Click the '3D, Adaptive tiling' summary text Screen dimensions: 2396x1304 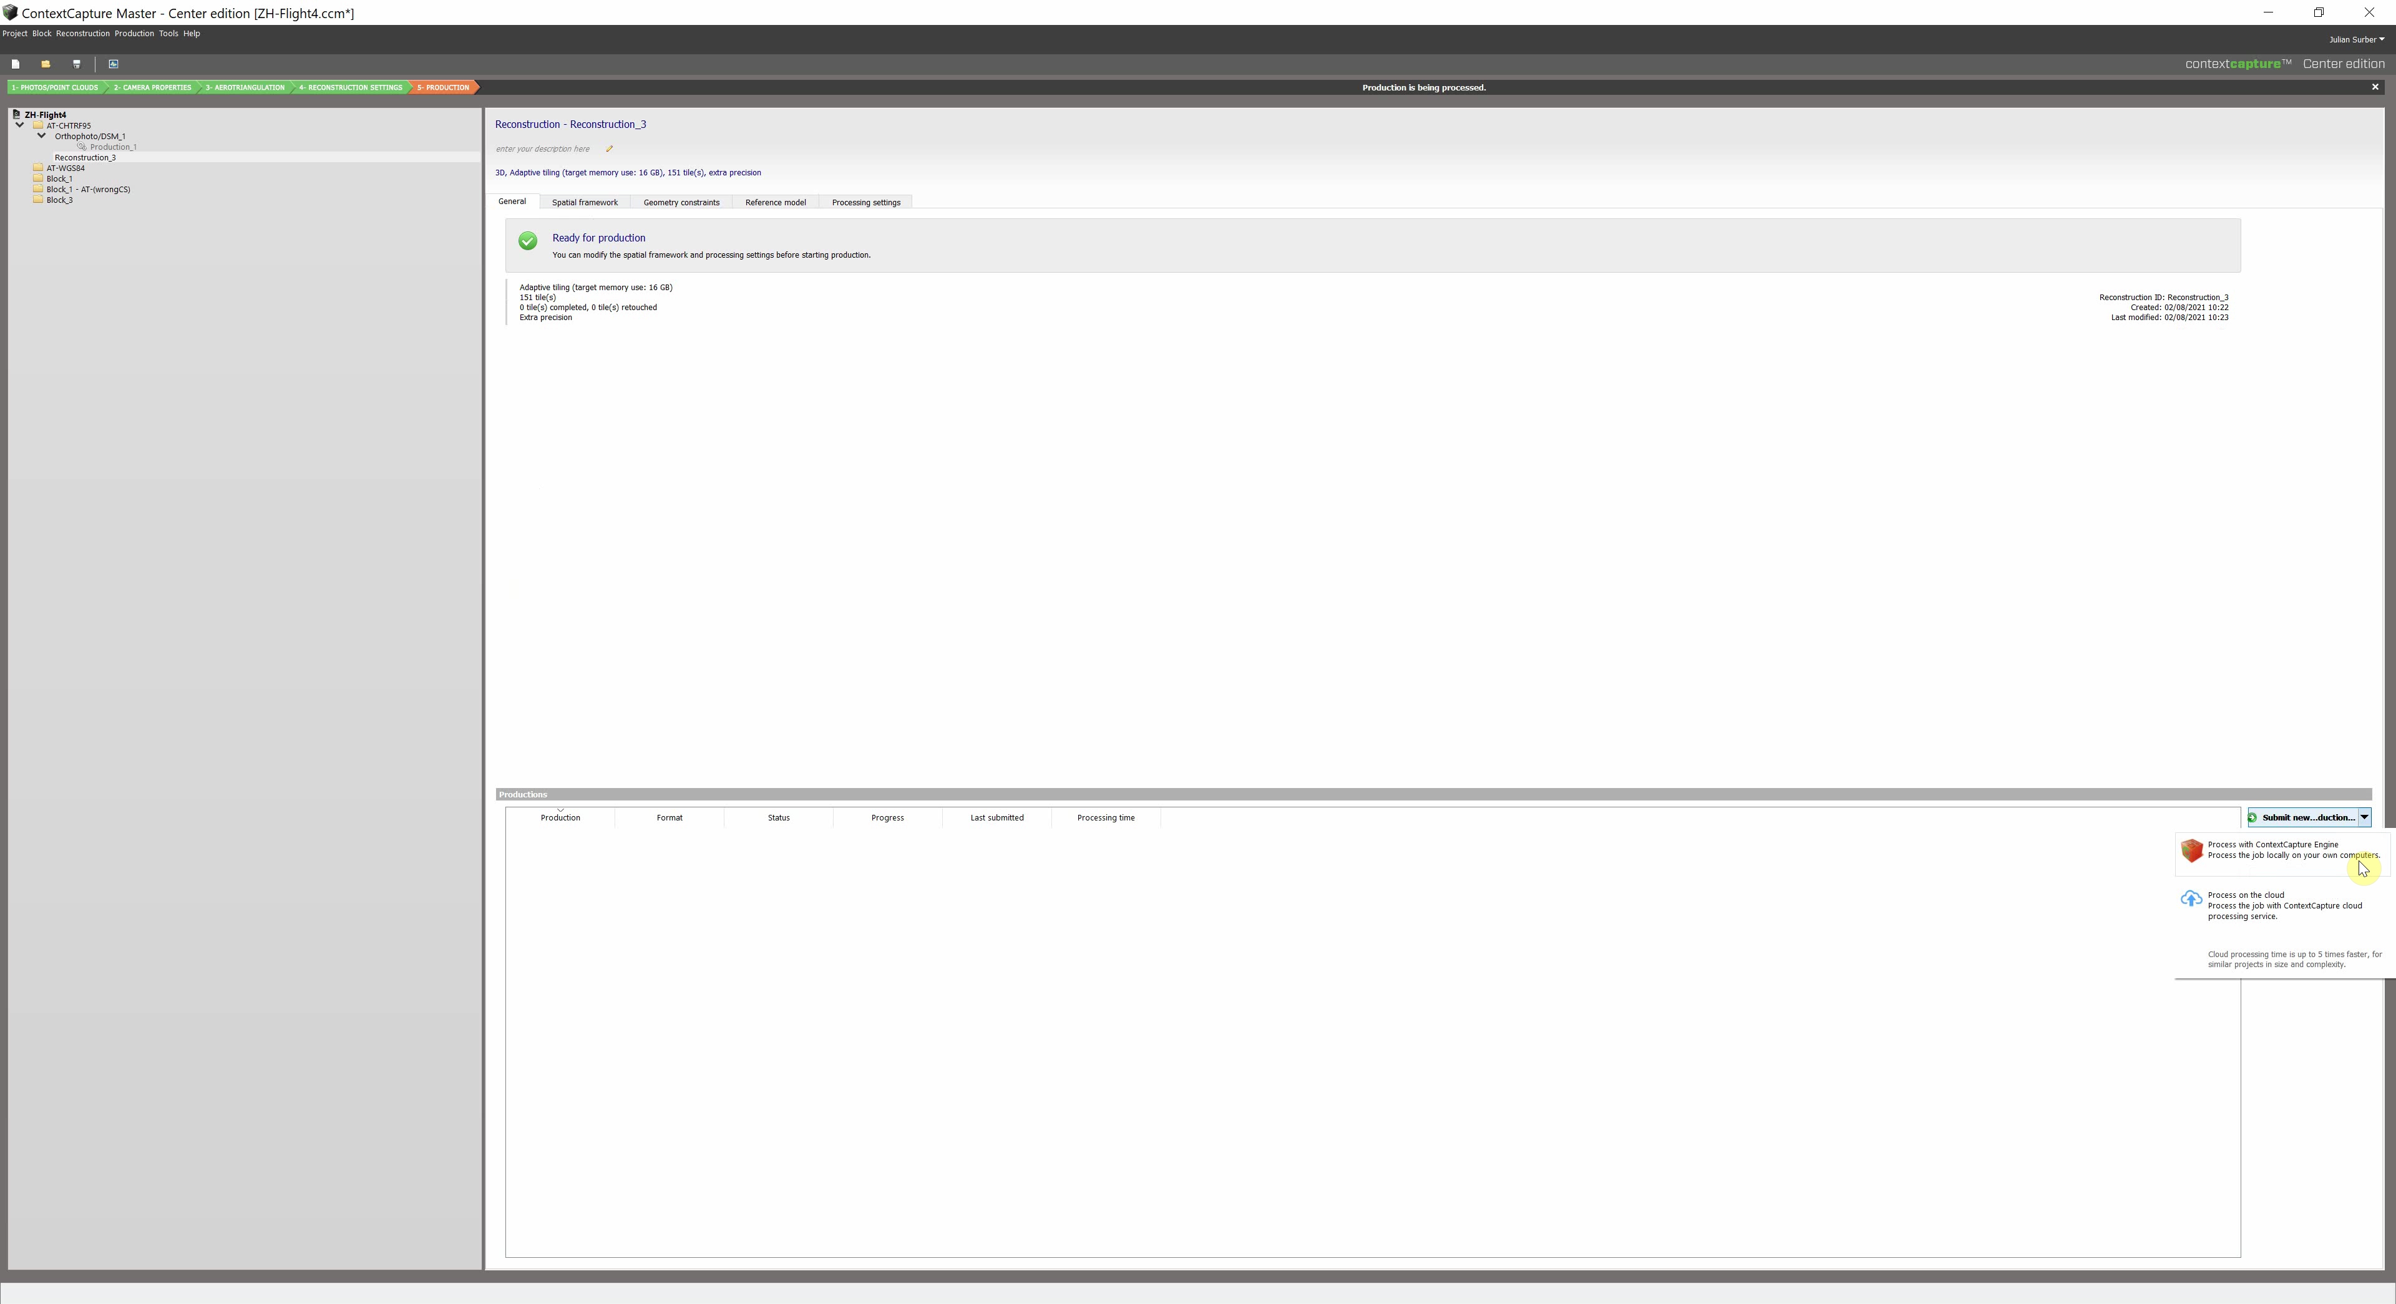pyautogui.click(x=628, y=173)
